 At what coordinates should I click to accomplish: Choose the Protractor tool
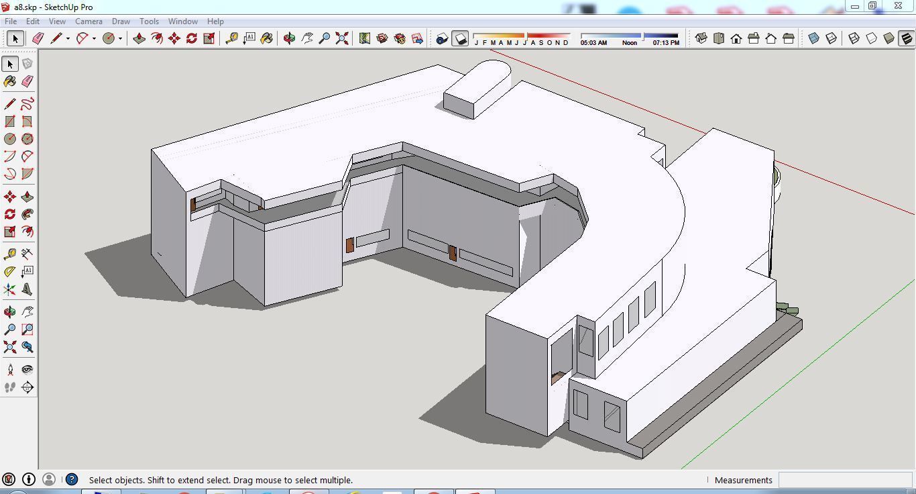coord(10,272)
